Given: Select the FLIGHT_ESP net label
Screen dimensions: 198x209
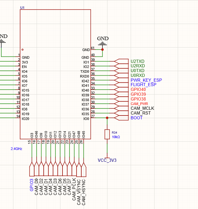Looking at the screenshot, I should [x=143, y=85].
